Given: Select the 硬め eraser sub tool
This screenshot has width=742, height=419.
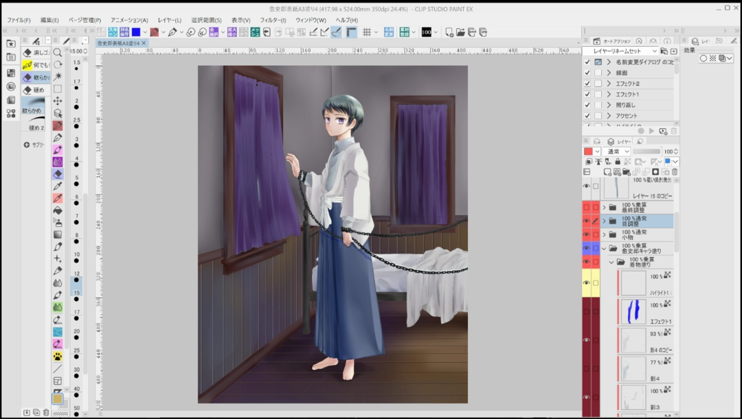Looking at the screenshot, I should tap(34, 90).
